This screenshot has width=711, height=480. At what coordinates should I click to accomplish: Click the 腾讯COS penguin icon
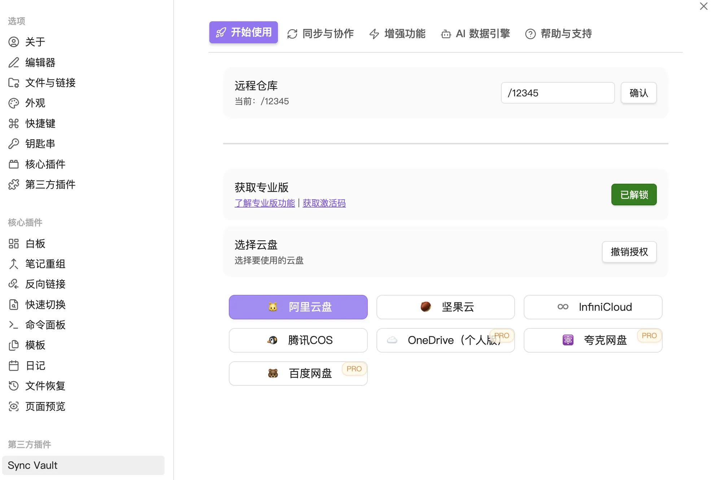click(272, 340)
